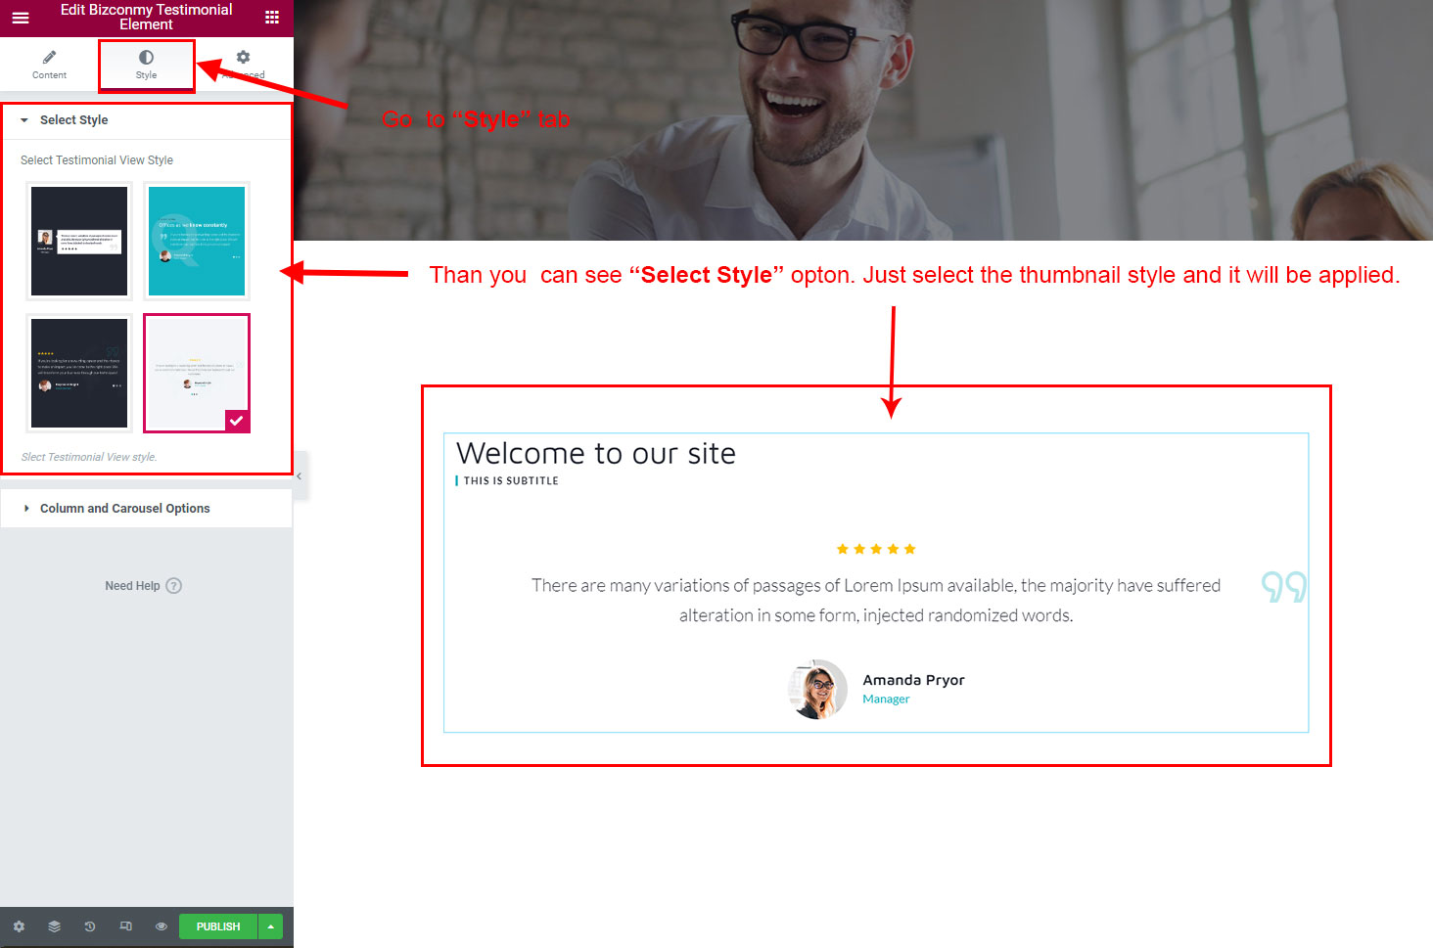1433x948 pixels.
Task: Switch to responsive mode icon
Action: pyautogui.click(x=125, y=926)
